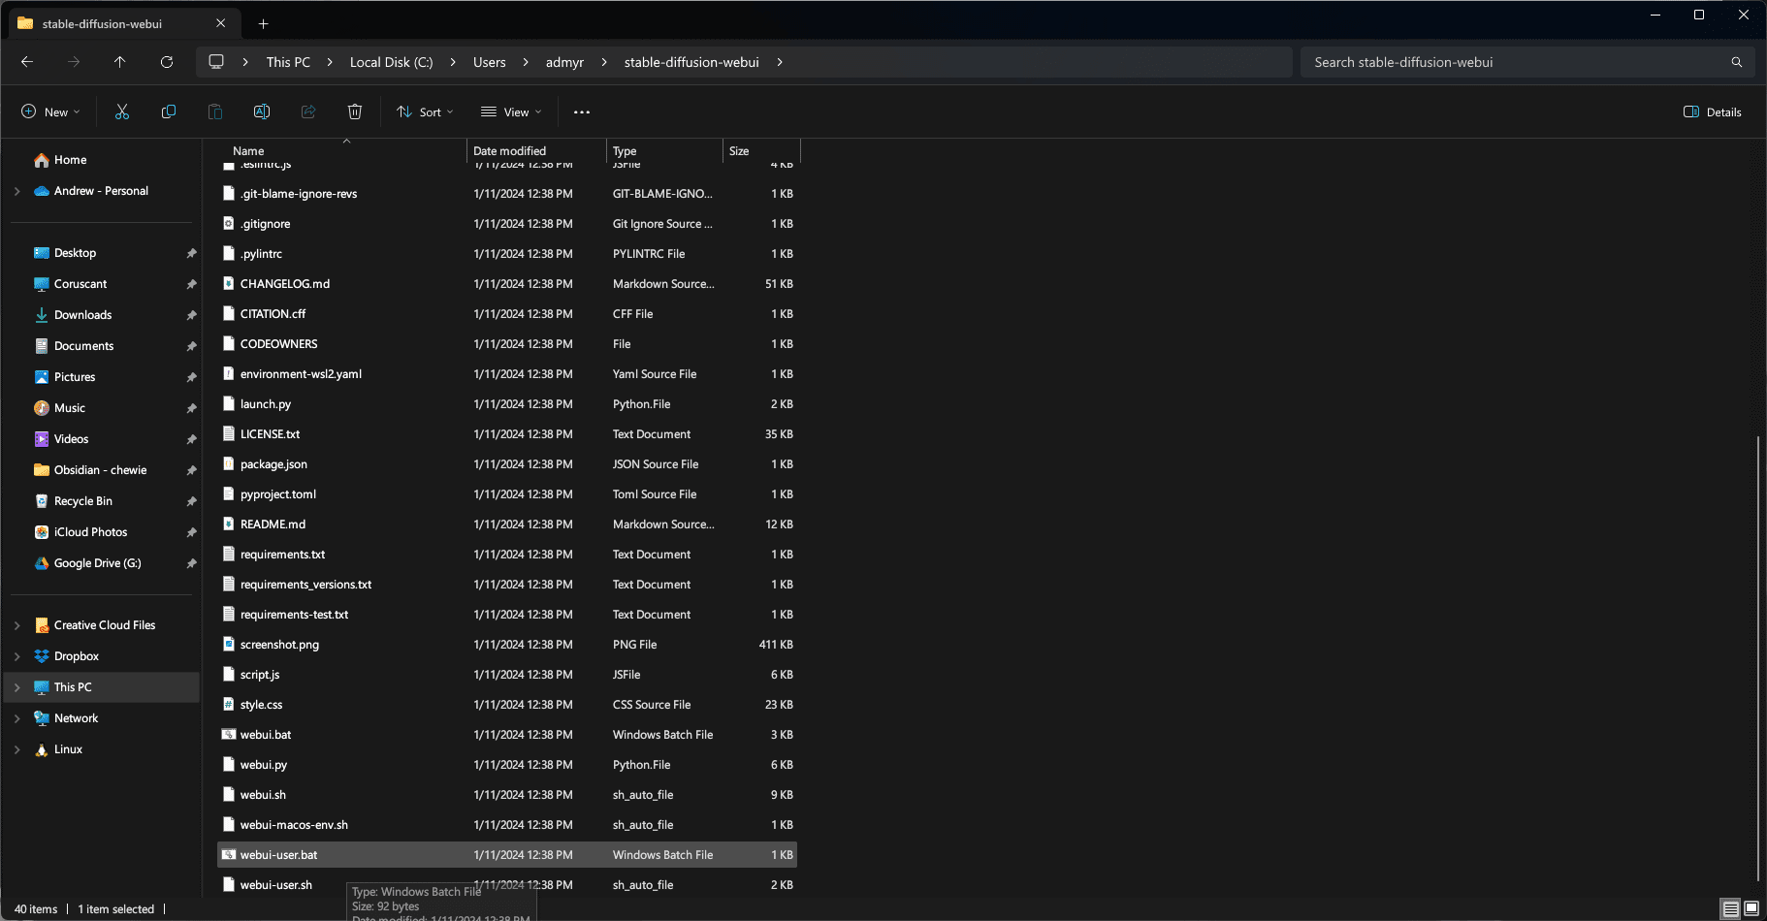
Task: Switch to details list view icon in status bar
Action: (1731, 909)
